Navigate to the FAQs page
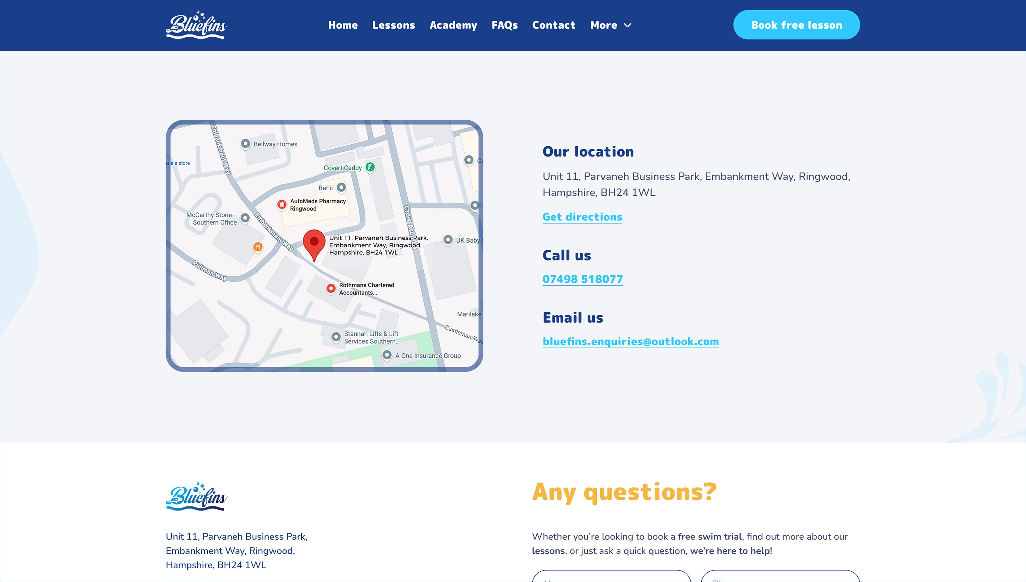 pyautogui.click(x=505, y=25)
